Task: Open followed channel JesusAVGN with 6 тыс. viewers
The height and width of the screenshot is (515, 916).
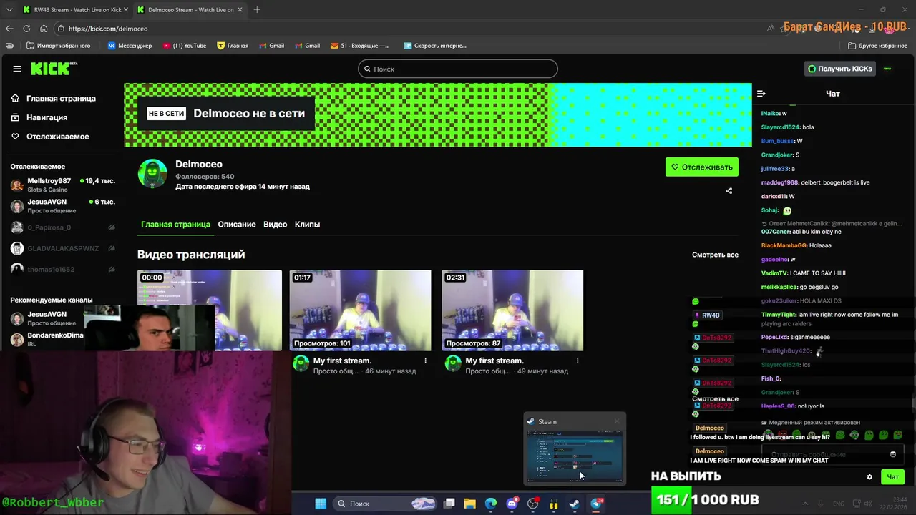Action: coord(63,206)
